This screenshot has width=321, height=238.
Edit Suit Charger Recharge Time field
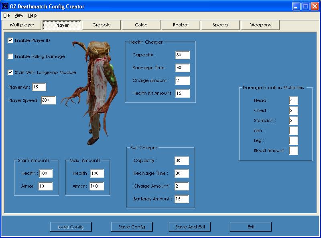[x=182, y=174]
